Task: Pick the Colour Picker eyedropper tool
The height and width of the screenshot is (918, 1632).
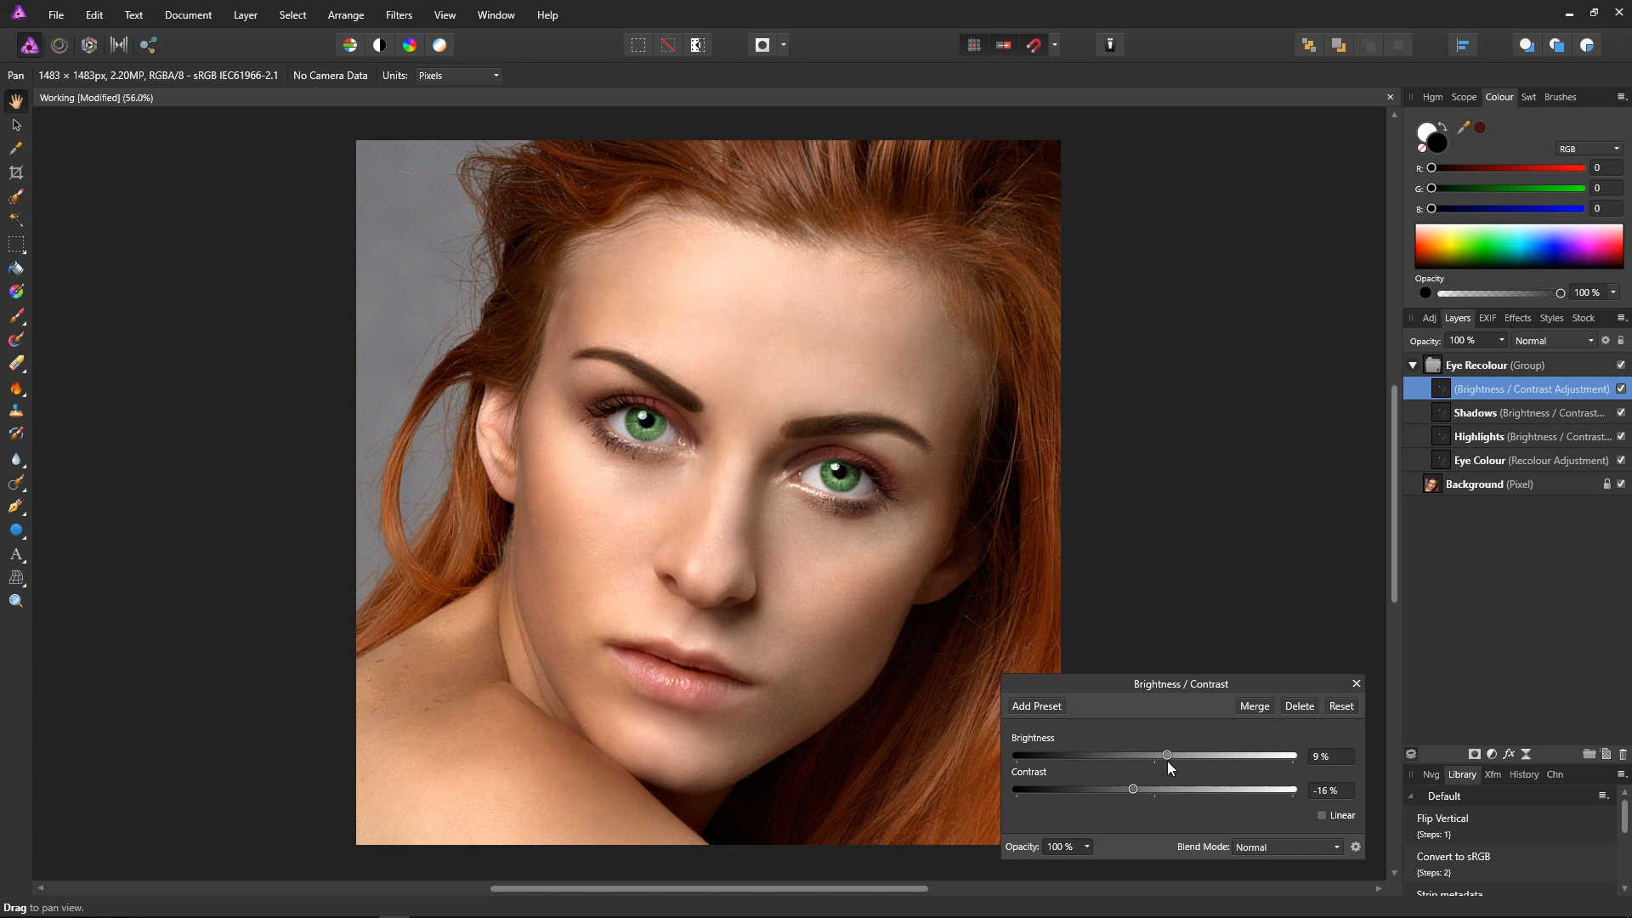Action: click(x=16, y=149)
